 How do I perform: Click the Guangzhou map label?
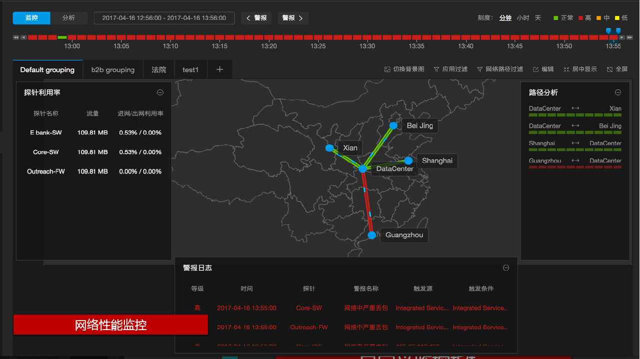tap(404, 235)
